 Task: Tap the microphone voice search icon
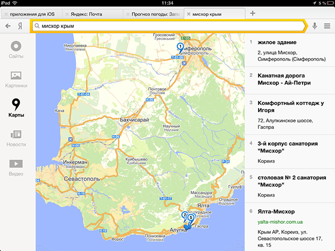pos(314,26)
